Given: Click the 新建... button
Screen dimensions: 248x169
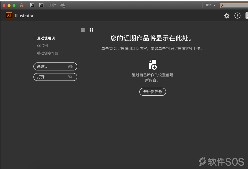Looking at the screenshot, I should point(55,66).
